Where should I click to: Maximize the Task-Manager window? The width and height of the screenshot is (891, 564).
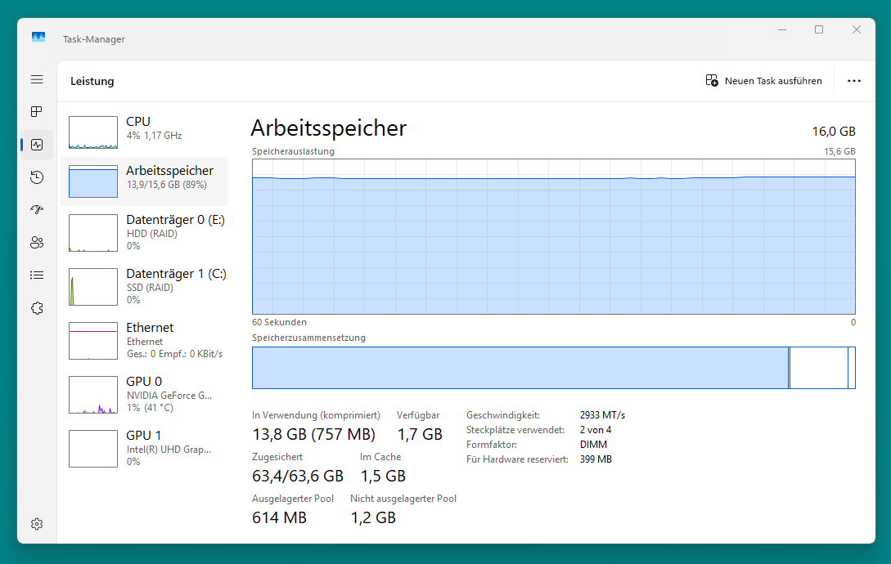tap(819, 29)
